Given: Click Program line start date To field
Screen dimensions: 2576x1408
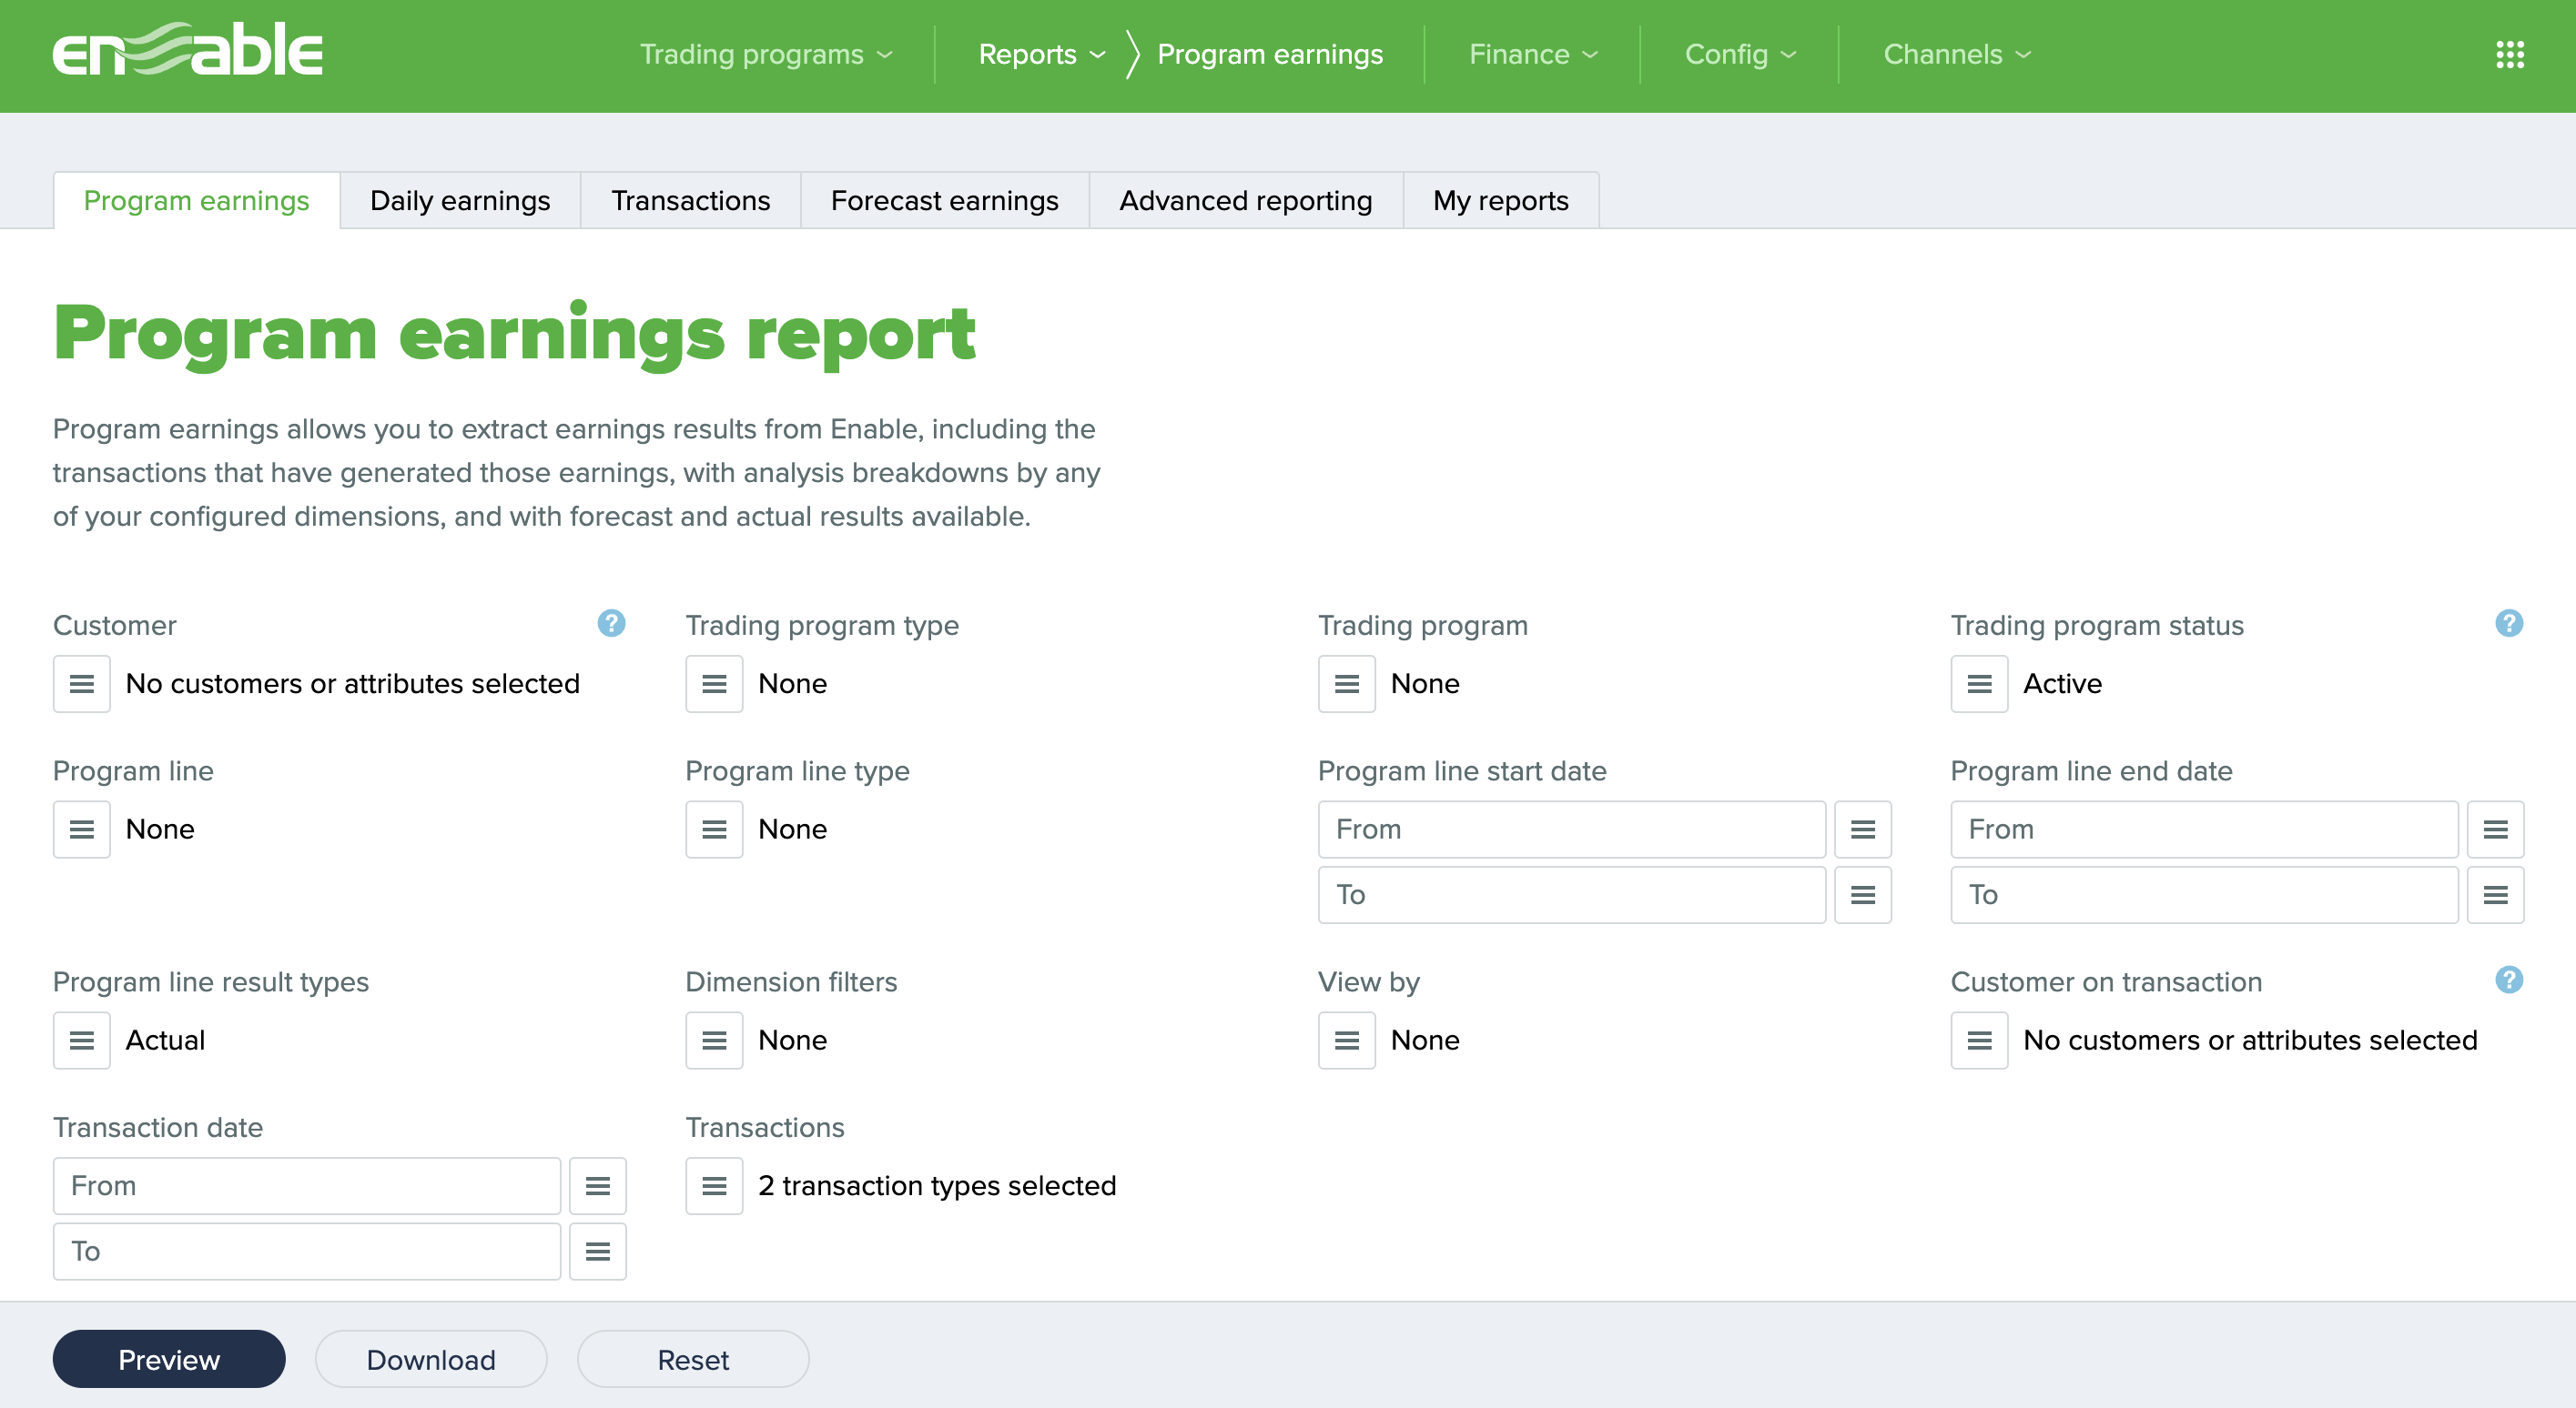Looking at the screenshot, I should pos(1572,895).
